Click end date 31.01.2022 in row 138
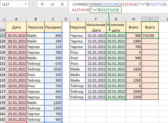The width and height of the screenshot is (168, 123). tap(116, 97)
